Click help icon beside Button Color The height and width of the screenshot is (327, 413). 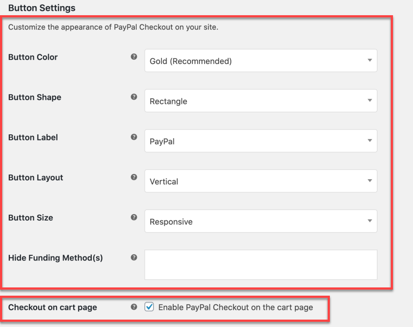pos(134,57)
